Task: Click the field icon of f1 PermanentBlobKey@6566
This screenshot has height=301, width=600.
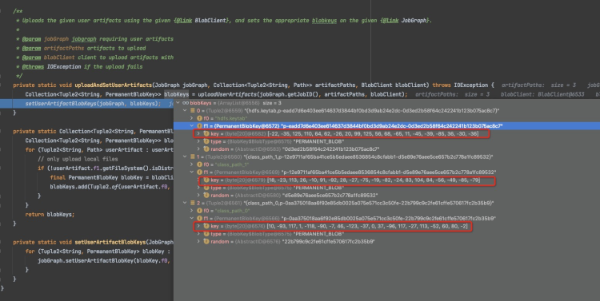Action: point(199,219)
